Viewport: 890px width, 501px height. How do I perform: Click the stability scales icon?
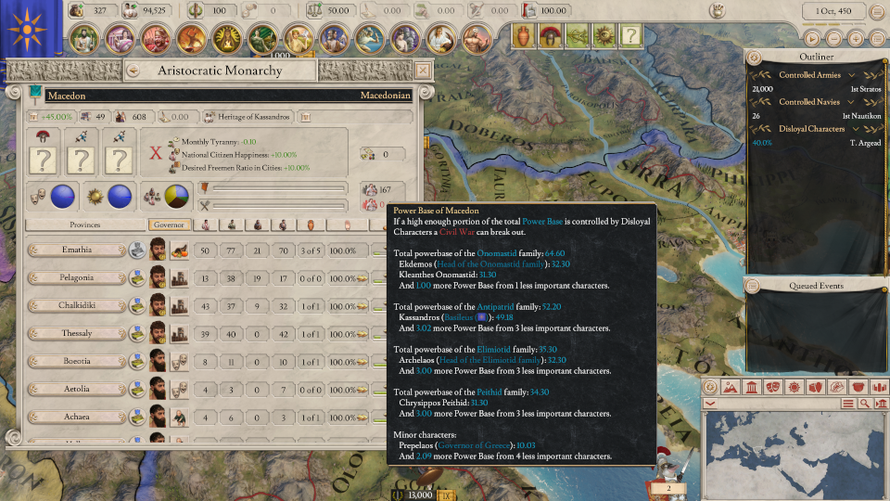click(314, 10)
